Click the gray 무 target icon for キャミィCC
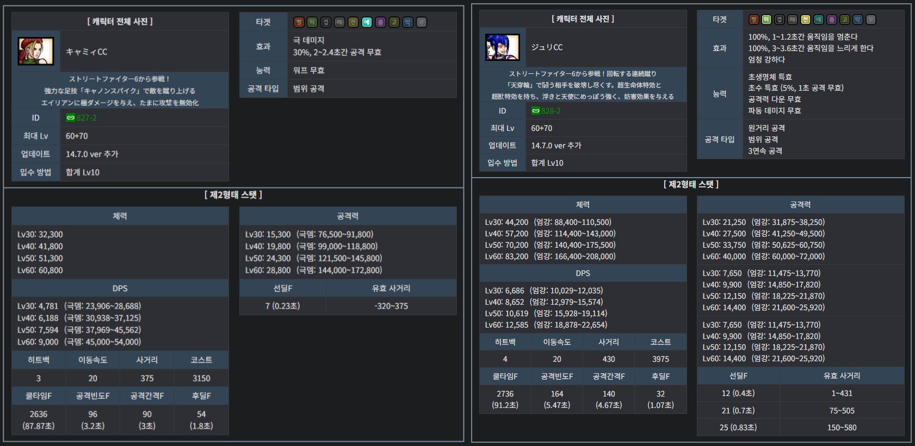 pyautogui.click(x=422, y=22)
